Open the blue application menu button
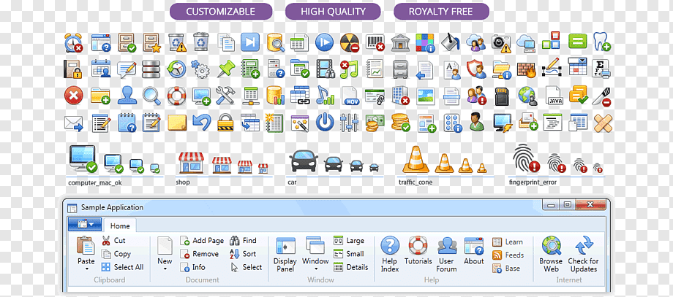The image size is (673, 297). [85, 224]
